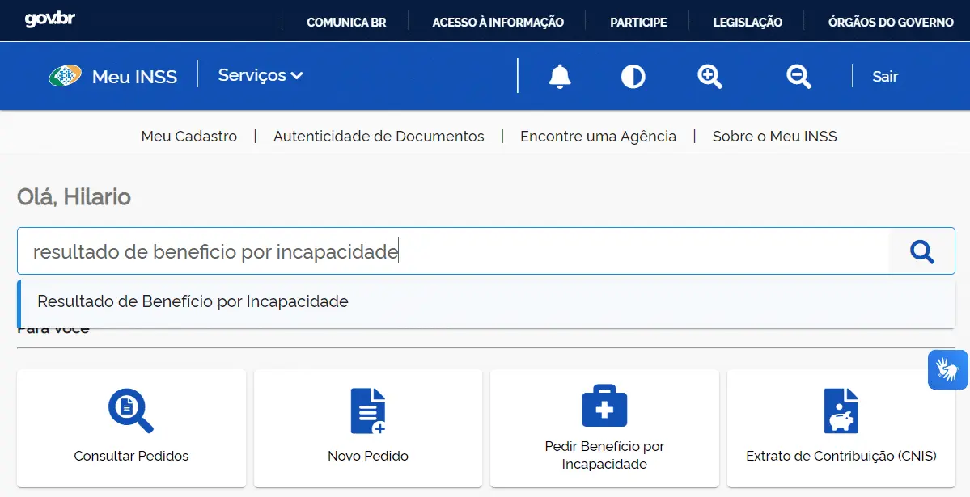Viewport: 970px width, 497px height.
Task: Open Consultar Pedidos card
Action: [x=131, y=428]
